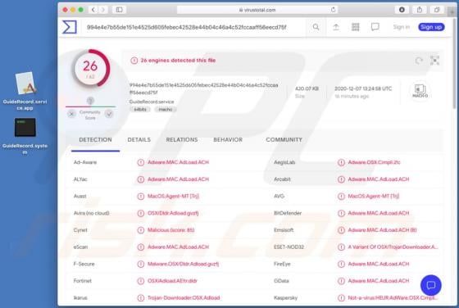
Task: Click the alert icon beside Kaspersky detection
Action: click(341, 298)
